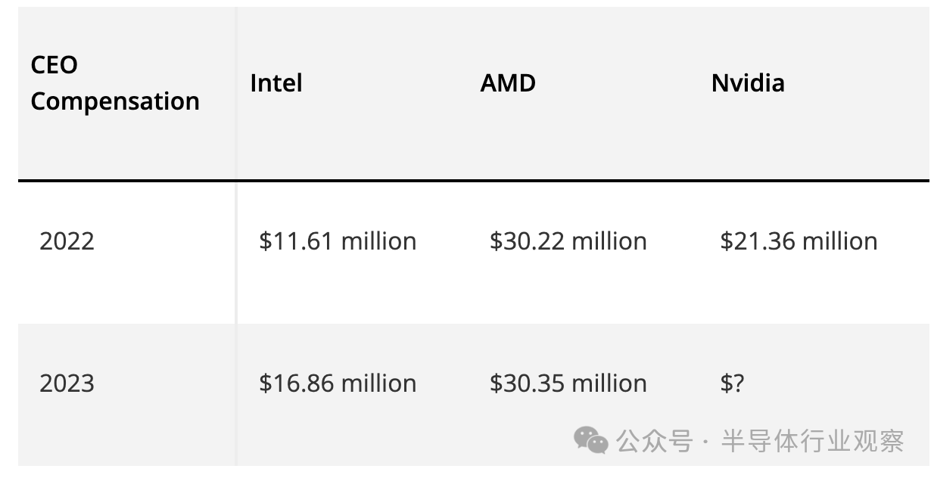
Task: Select the 2023 row label
Action: pos(67,383)
